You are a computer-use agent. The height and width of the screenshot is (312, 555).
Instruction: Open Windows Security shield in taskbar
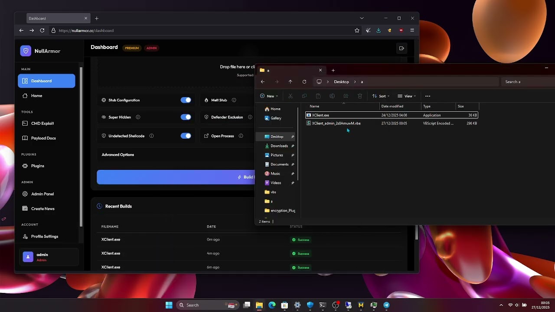pos(310,305)
